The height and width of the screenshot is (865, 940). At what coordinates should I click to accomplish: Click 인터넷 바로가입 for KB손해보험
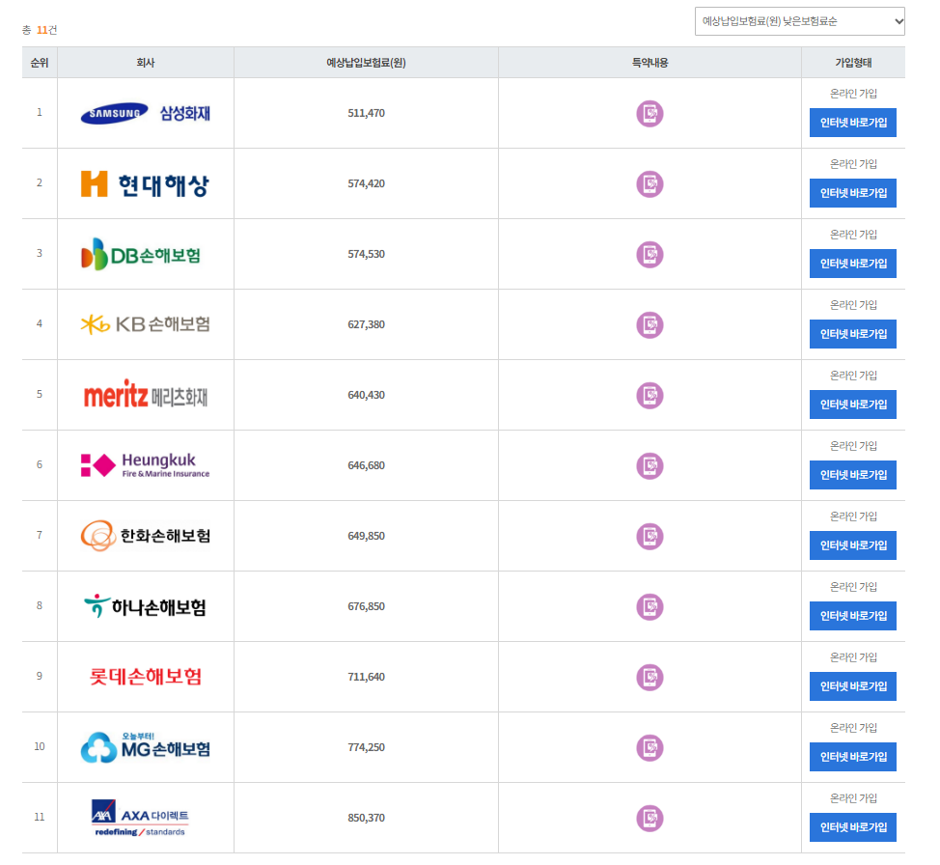852,334
